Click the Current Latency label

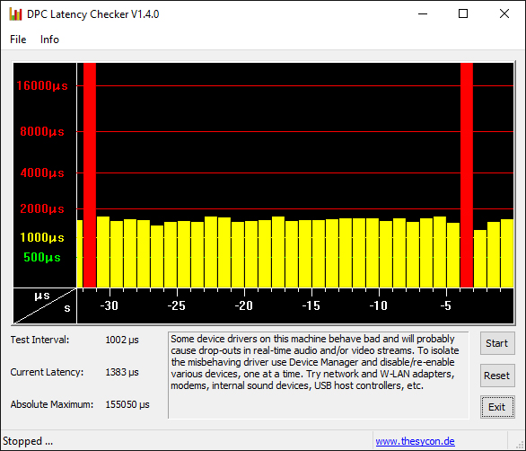[x=47, y=372]
